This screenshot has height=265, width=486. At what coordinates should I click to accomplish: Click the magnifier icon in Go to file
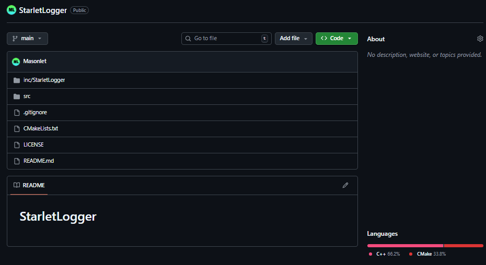point(188,39)
